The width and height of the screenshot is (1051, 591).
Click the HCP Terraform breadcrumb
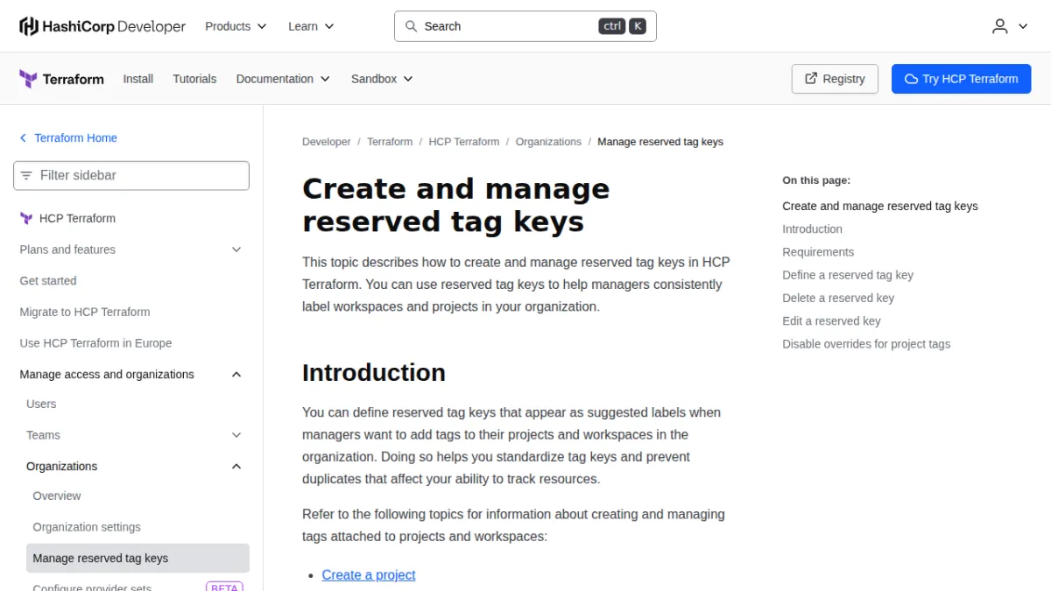[464, 142]
